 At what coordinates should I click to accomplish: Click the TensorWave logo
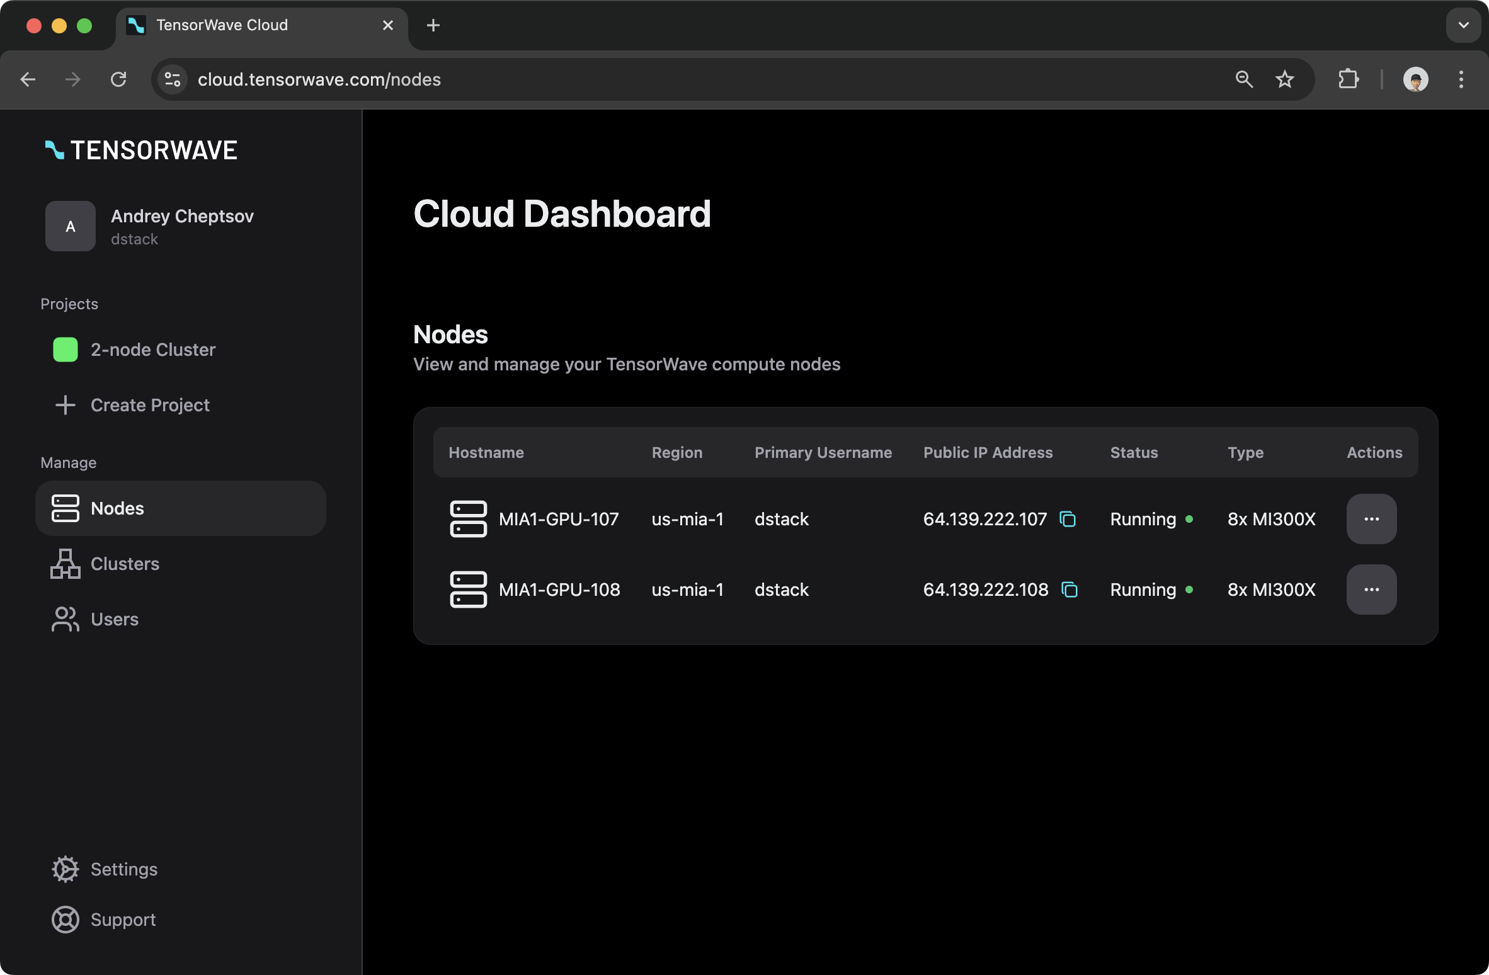click(142, 150)
